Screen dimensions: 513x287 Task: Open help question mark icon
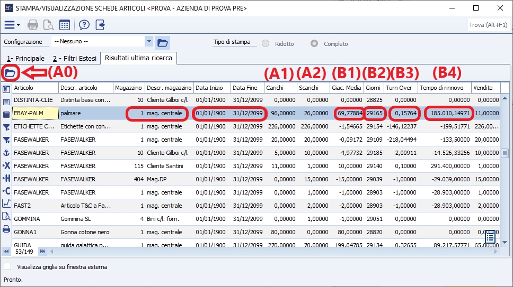84,25
